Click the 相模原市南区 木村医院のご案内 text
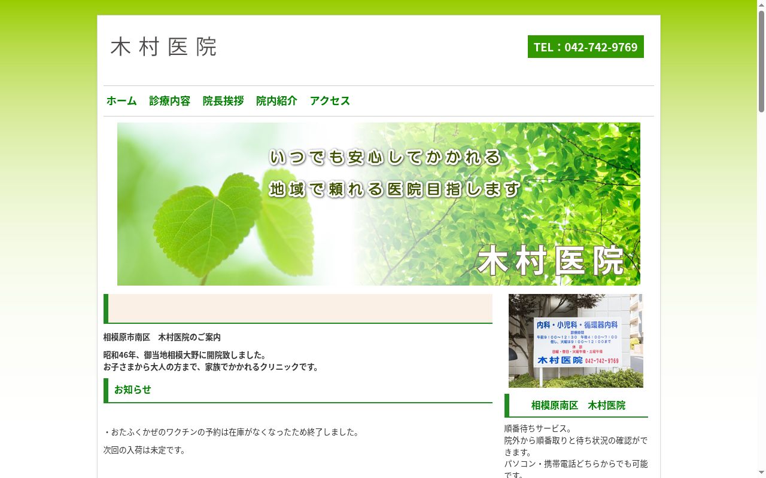 coord(162,337)
